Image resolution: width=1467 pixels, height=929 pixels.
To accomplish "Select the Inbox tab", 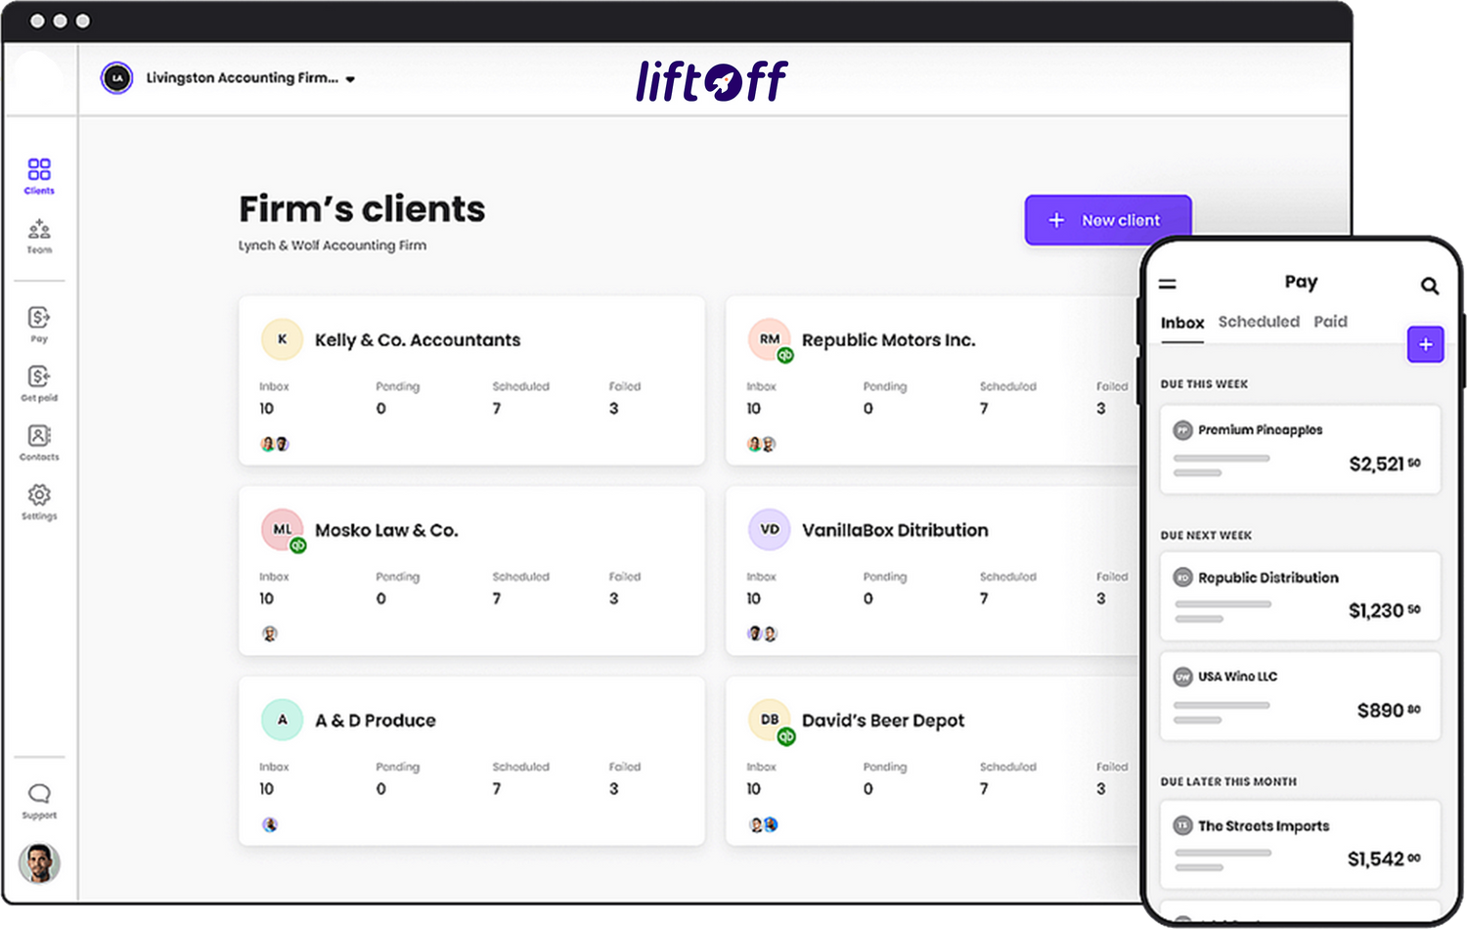I will pyautogui.click(x=1181, y=323).
